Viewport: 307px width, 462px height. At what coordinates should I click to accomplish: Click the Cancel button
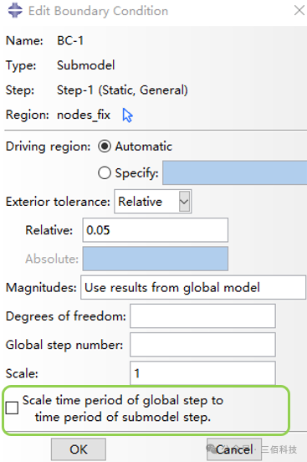[x=234, y=449]
